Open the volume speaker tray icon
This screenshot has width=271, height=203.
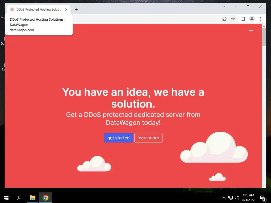[x=237, y=198]
